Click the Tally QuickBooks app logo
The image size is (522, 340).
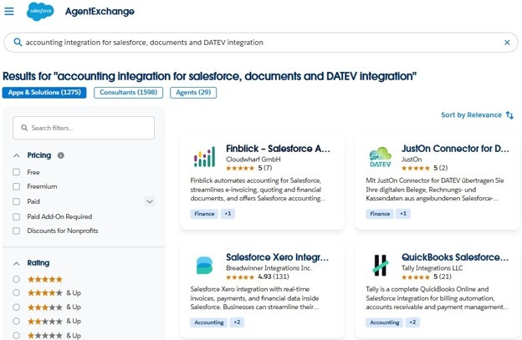click(380, 265)
